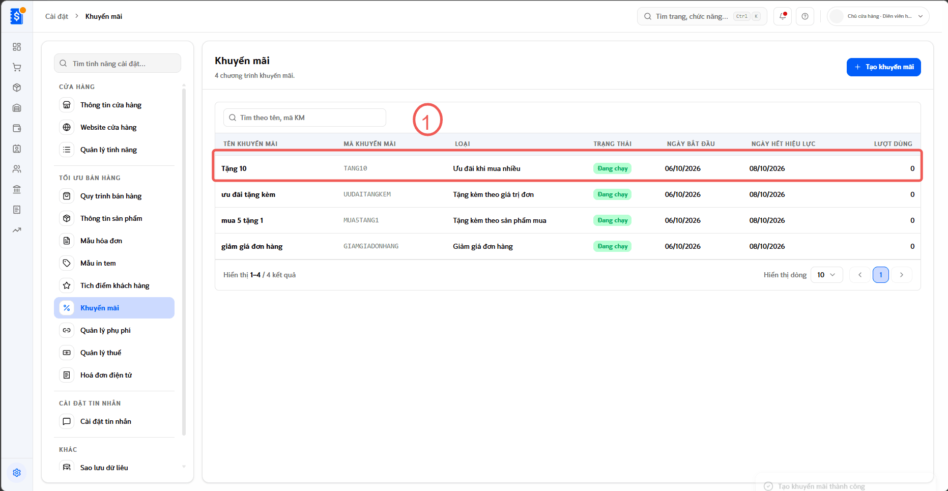Screen dimensions: 948x491
Task: Click the settings gear icon at bottom left
Action: (x=17, y=473)
